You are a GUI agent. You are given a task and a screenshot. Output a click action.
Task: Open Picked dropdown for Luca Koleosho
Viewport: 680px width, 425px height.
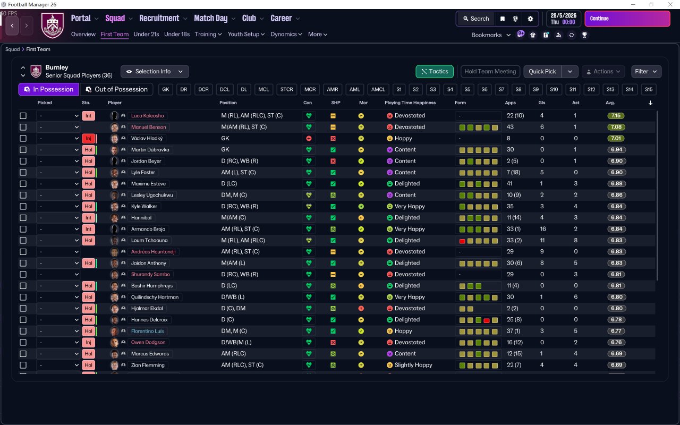point(58,116)
